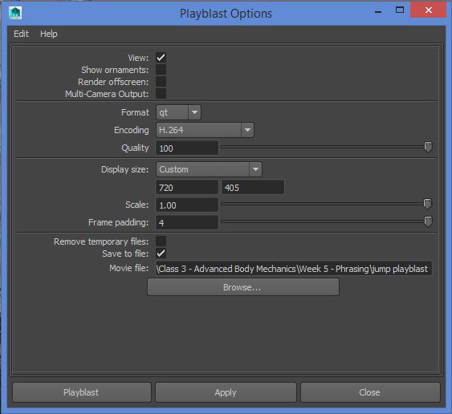Viewport: 452px width, 414px height.
Task: Uncheck the View checkbox
Action: click(161, 58)
